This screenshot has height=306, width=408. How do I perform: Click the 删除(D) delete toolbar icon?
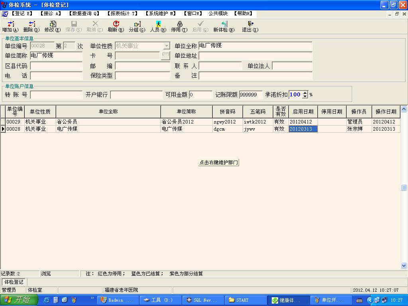pyautogui.click(x=31, y=27)
